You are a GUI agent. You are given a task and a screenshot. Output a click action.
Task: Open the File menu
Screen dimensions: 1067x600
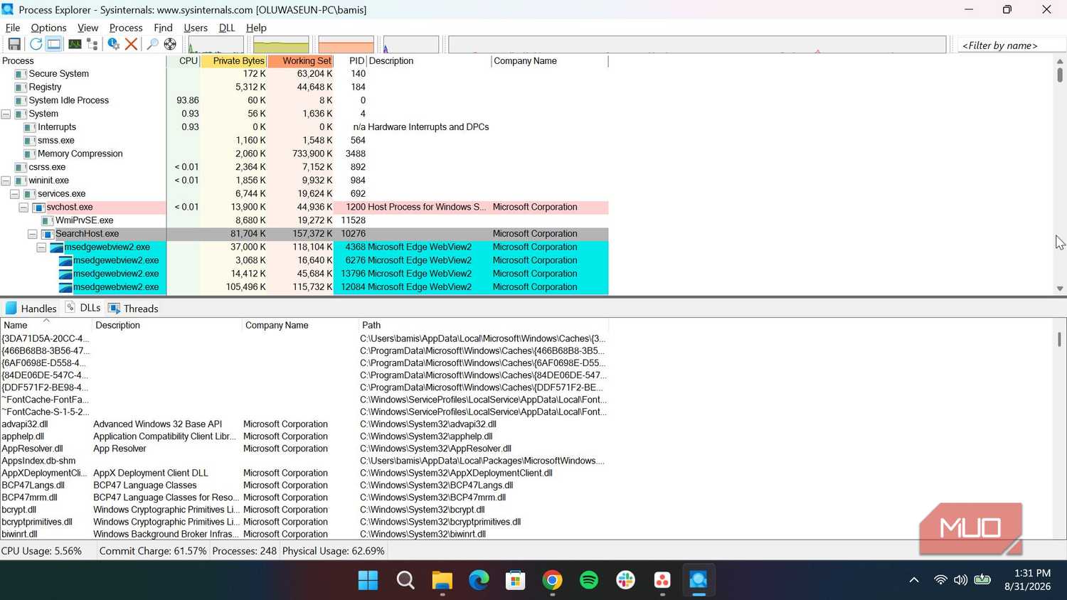[13, 28]
